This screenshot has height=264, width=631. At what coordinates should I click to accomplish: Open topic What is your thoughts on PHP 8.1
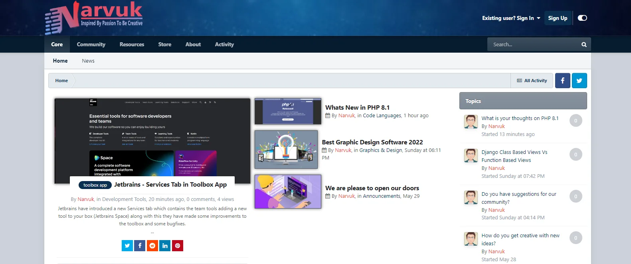[x=520, y=118]
